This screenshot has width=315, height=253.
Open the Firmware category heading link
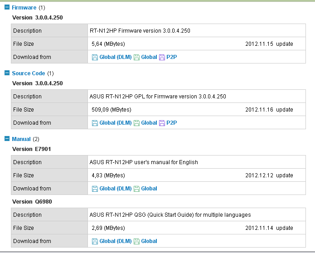pos(24,8)
